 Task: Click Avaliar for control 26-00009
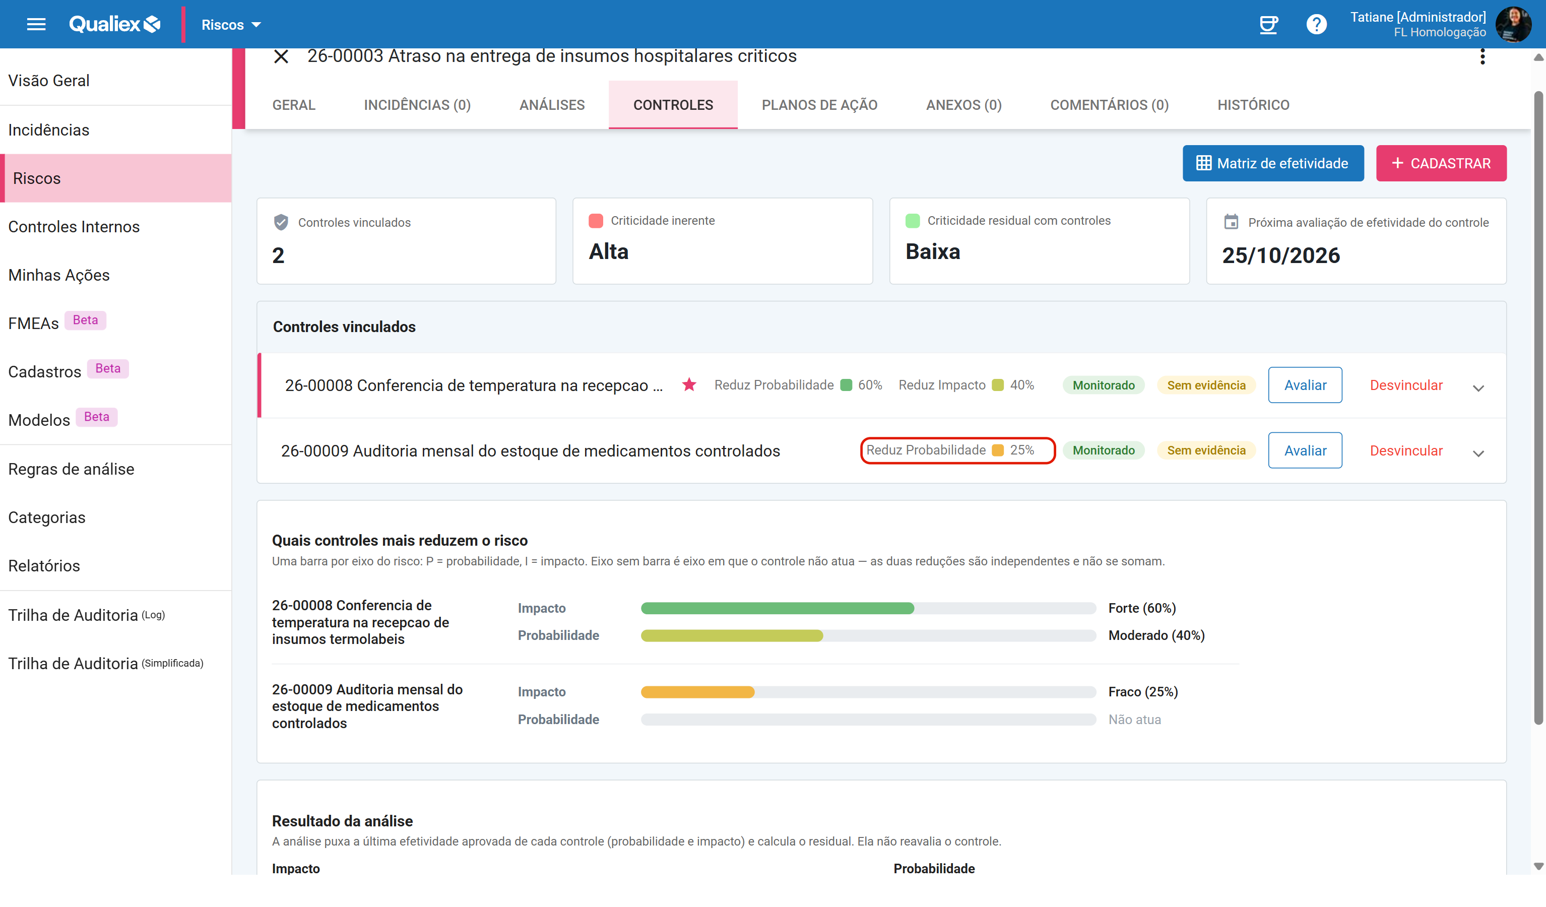[x=1305, y=450]
